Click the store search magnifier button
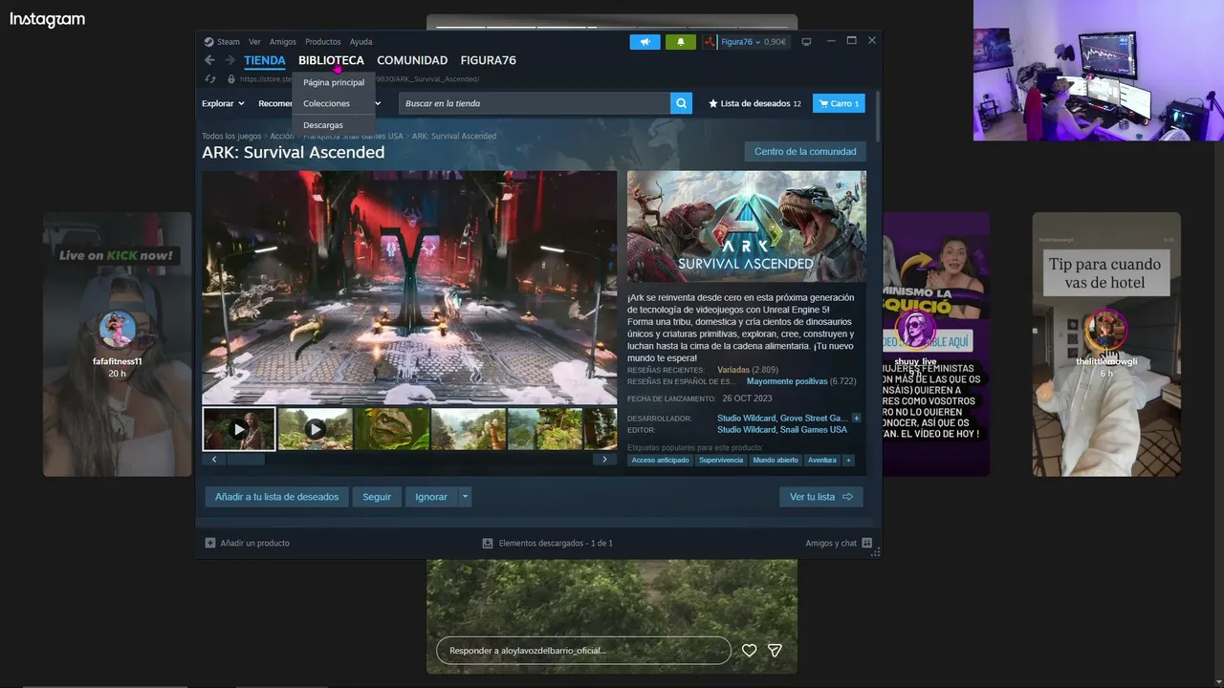Viewport: 1224px width, 688px height. (681, 103)
